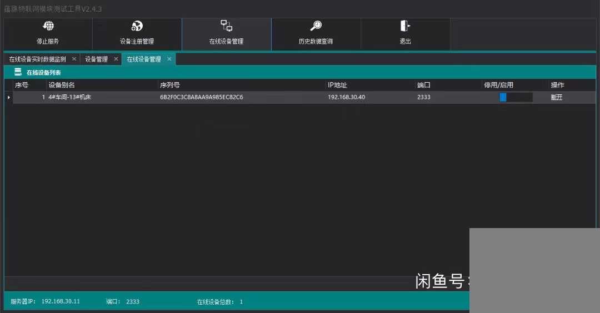Select serial number 6B2F0C3C8A8AA9A985EC82C6 cell
The image size is (600, 313).
(x=201, y=97)
